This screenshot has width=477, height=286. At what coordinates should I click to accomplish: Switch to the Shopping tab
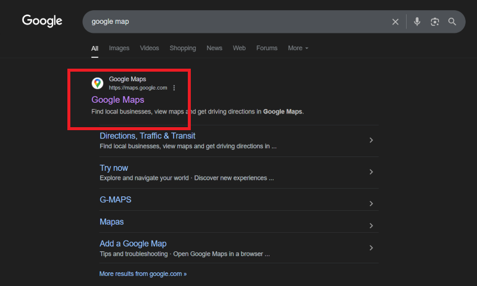[182, 48]
